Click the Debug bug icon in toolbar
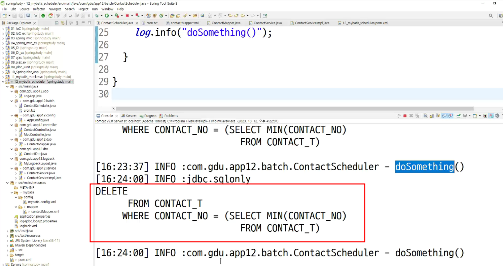The width and height of the screenshot is (503, 266). tap(97, 15)
